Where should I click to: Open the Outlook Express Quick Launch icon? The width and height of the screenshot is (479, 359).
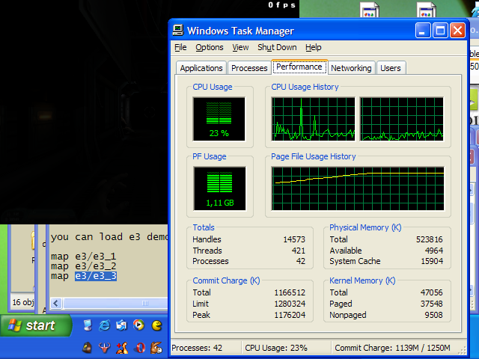point(121,325)
